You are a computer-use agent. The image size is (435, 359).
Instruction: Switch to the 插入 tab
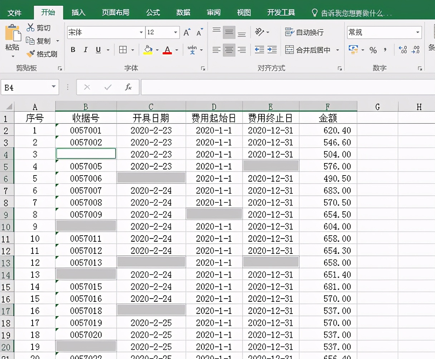[78, 13]
